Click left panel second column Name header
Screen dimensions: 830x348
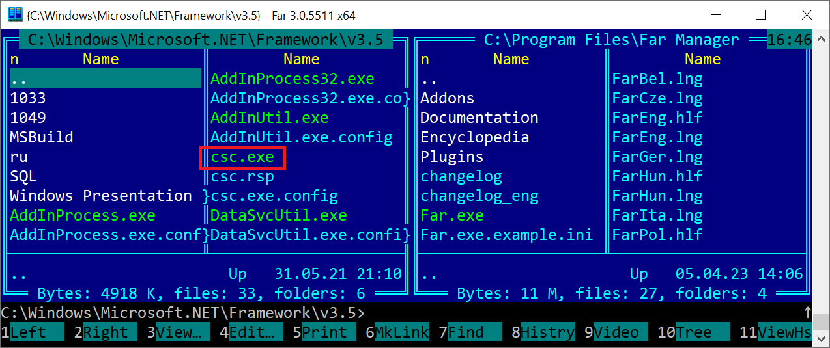coord(302,59)
